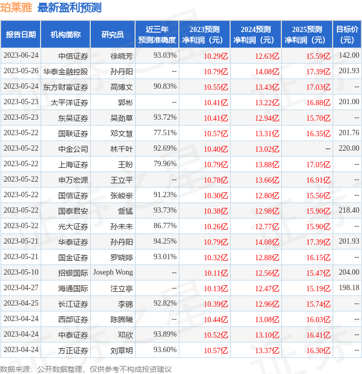Click analyst name 汪立亭
This screenshot has width=362, height=374.
tap(122, 289)
